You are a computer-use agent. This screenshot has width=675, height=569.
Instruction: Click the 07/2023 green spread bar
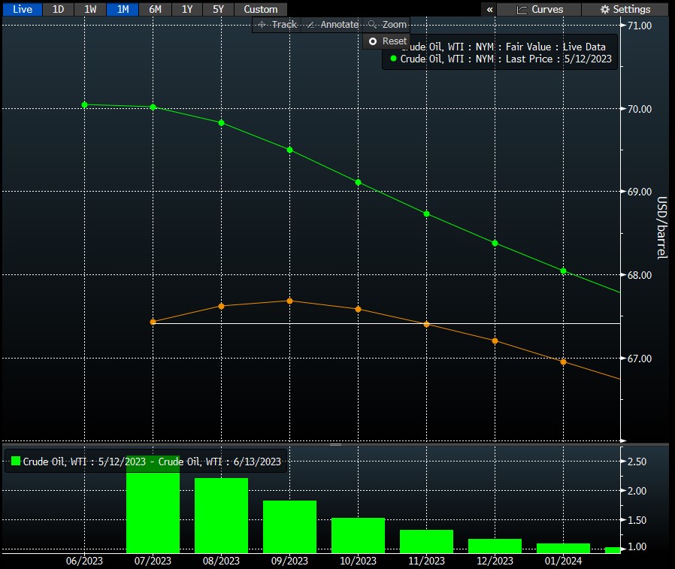click(x=153, y=511)
